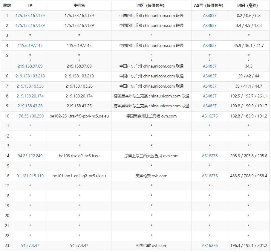Click IP link 54.37.4.47
Viewport: 271px width, 252px height.
pos(30,245)
